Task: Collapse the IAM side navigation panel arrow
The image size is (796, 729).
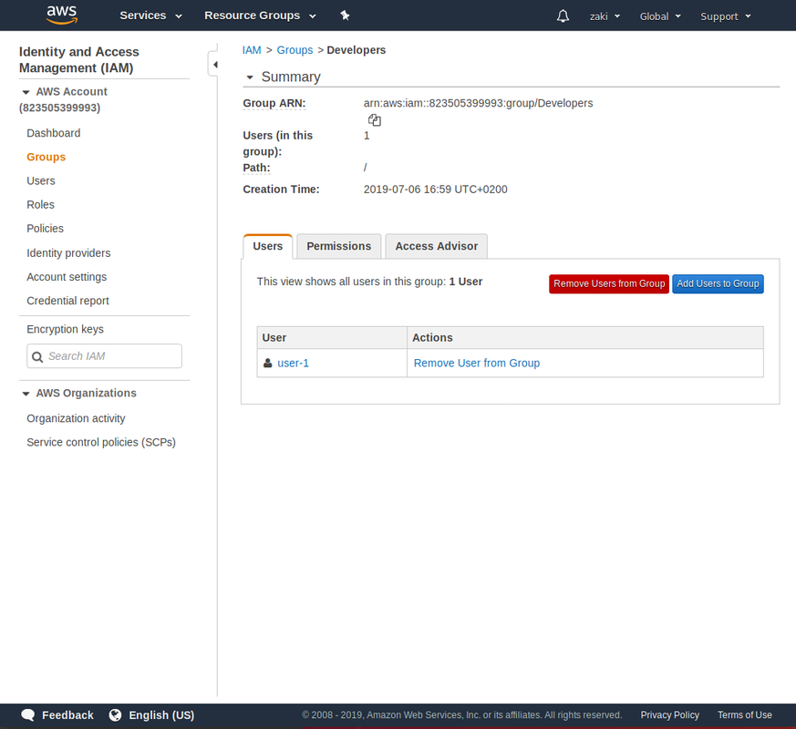Action: (215, 65)
